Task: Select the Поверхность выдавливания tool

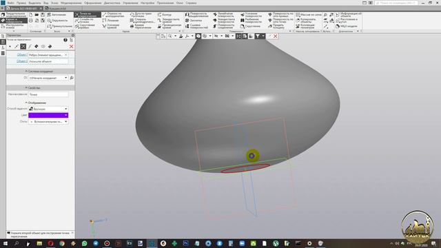Action: click(196, 14)
